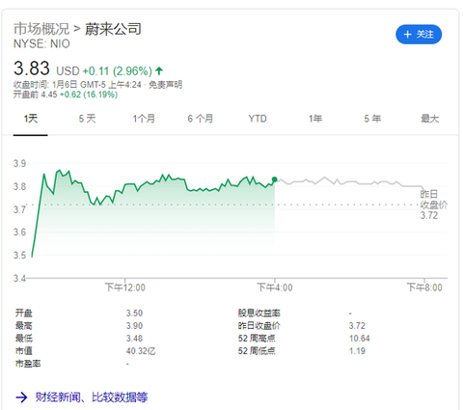
Task: Select the YTD range tab
Action: point(258,119)
